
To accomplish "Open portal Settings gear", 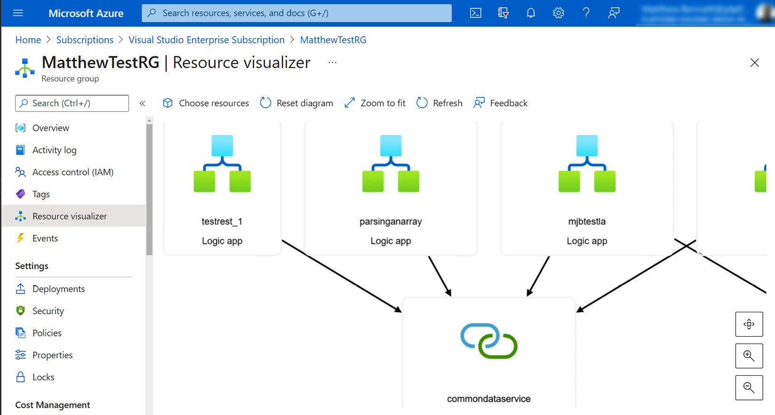I will (558, 13).
